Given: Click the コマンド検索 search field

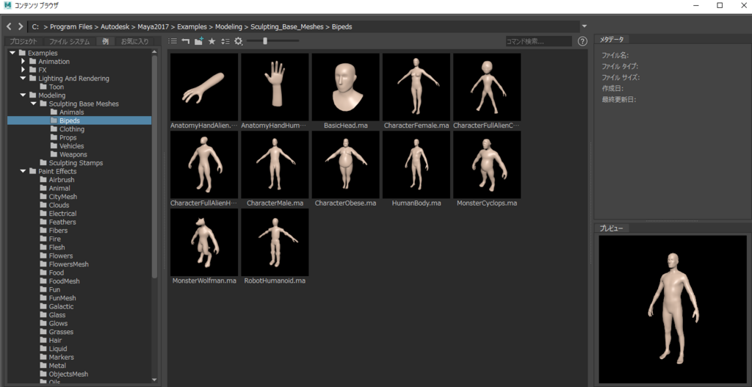Looking at the screenshot, I should [539, 42].
